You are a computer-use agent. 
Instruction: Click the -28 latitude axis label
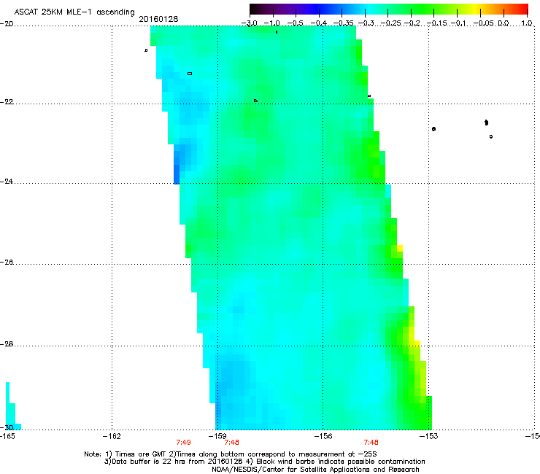click(x=7, y=344)
